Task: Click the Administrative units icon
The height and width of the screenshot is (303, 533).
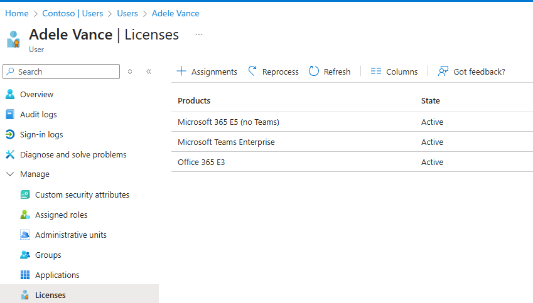Action: 25,235
